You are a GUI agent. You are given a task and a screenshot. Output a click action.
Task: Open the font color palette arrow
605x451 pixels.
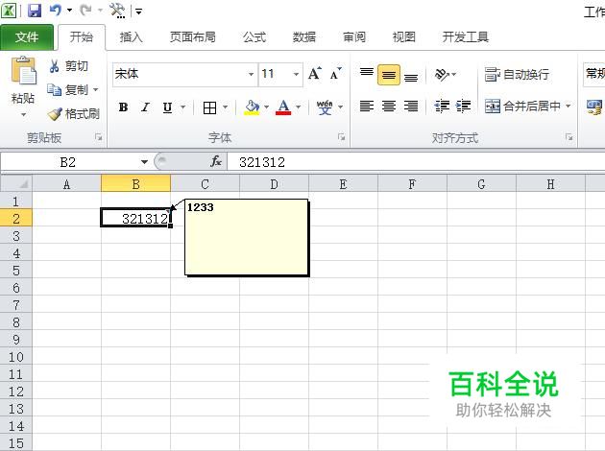click(x=299, y=107)
